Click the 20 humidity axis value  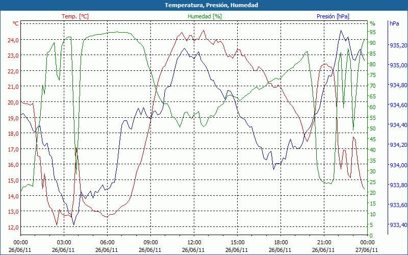pyautogui.click(x=373, y=193)
